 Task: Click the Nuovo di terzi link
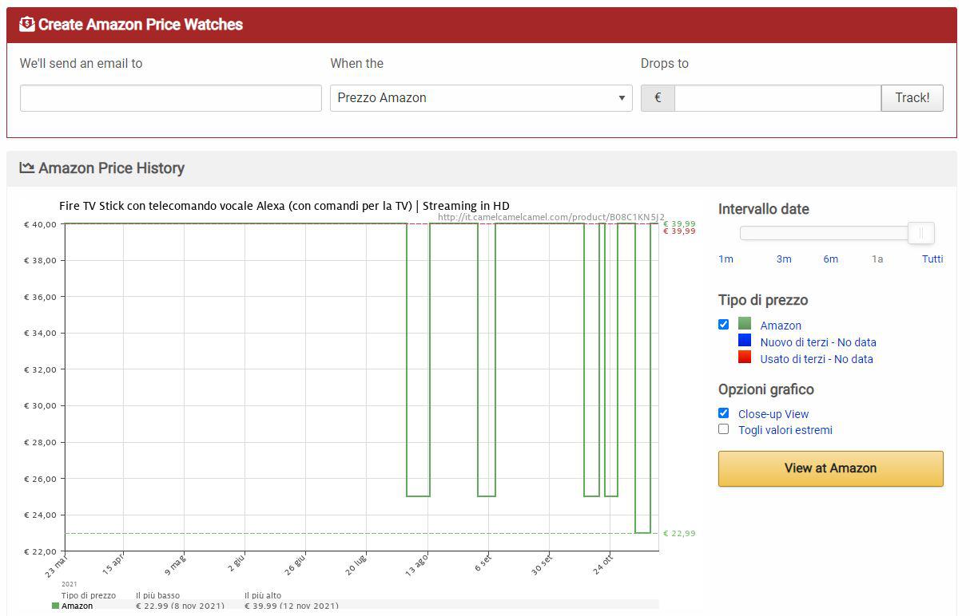click(817, 342)
